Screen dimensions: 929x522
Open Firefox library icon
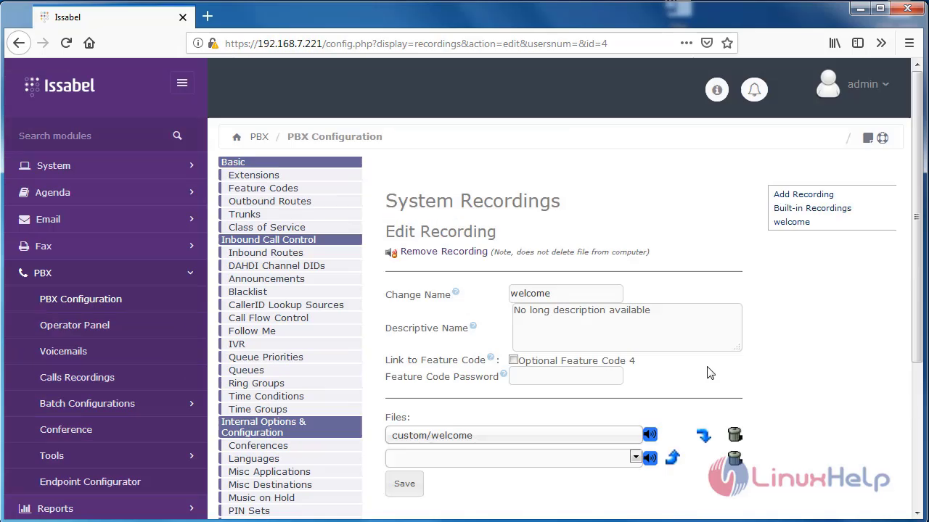click(835, 43)
